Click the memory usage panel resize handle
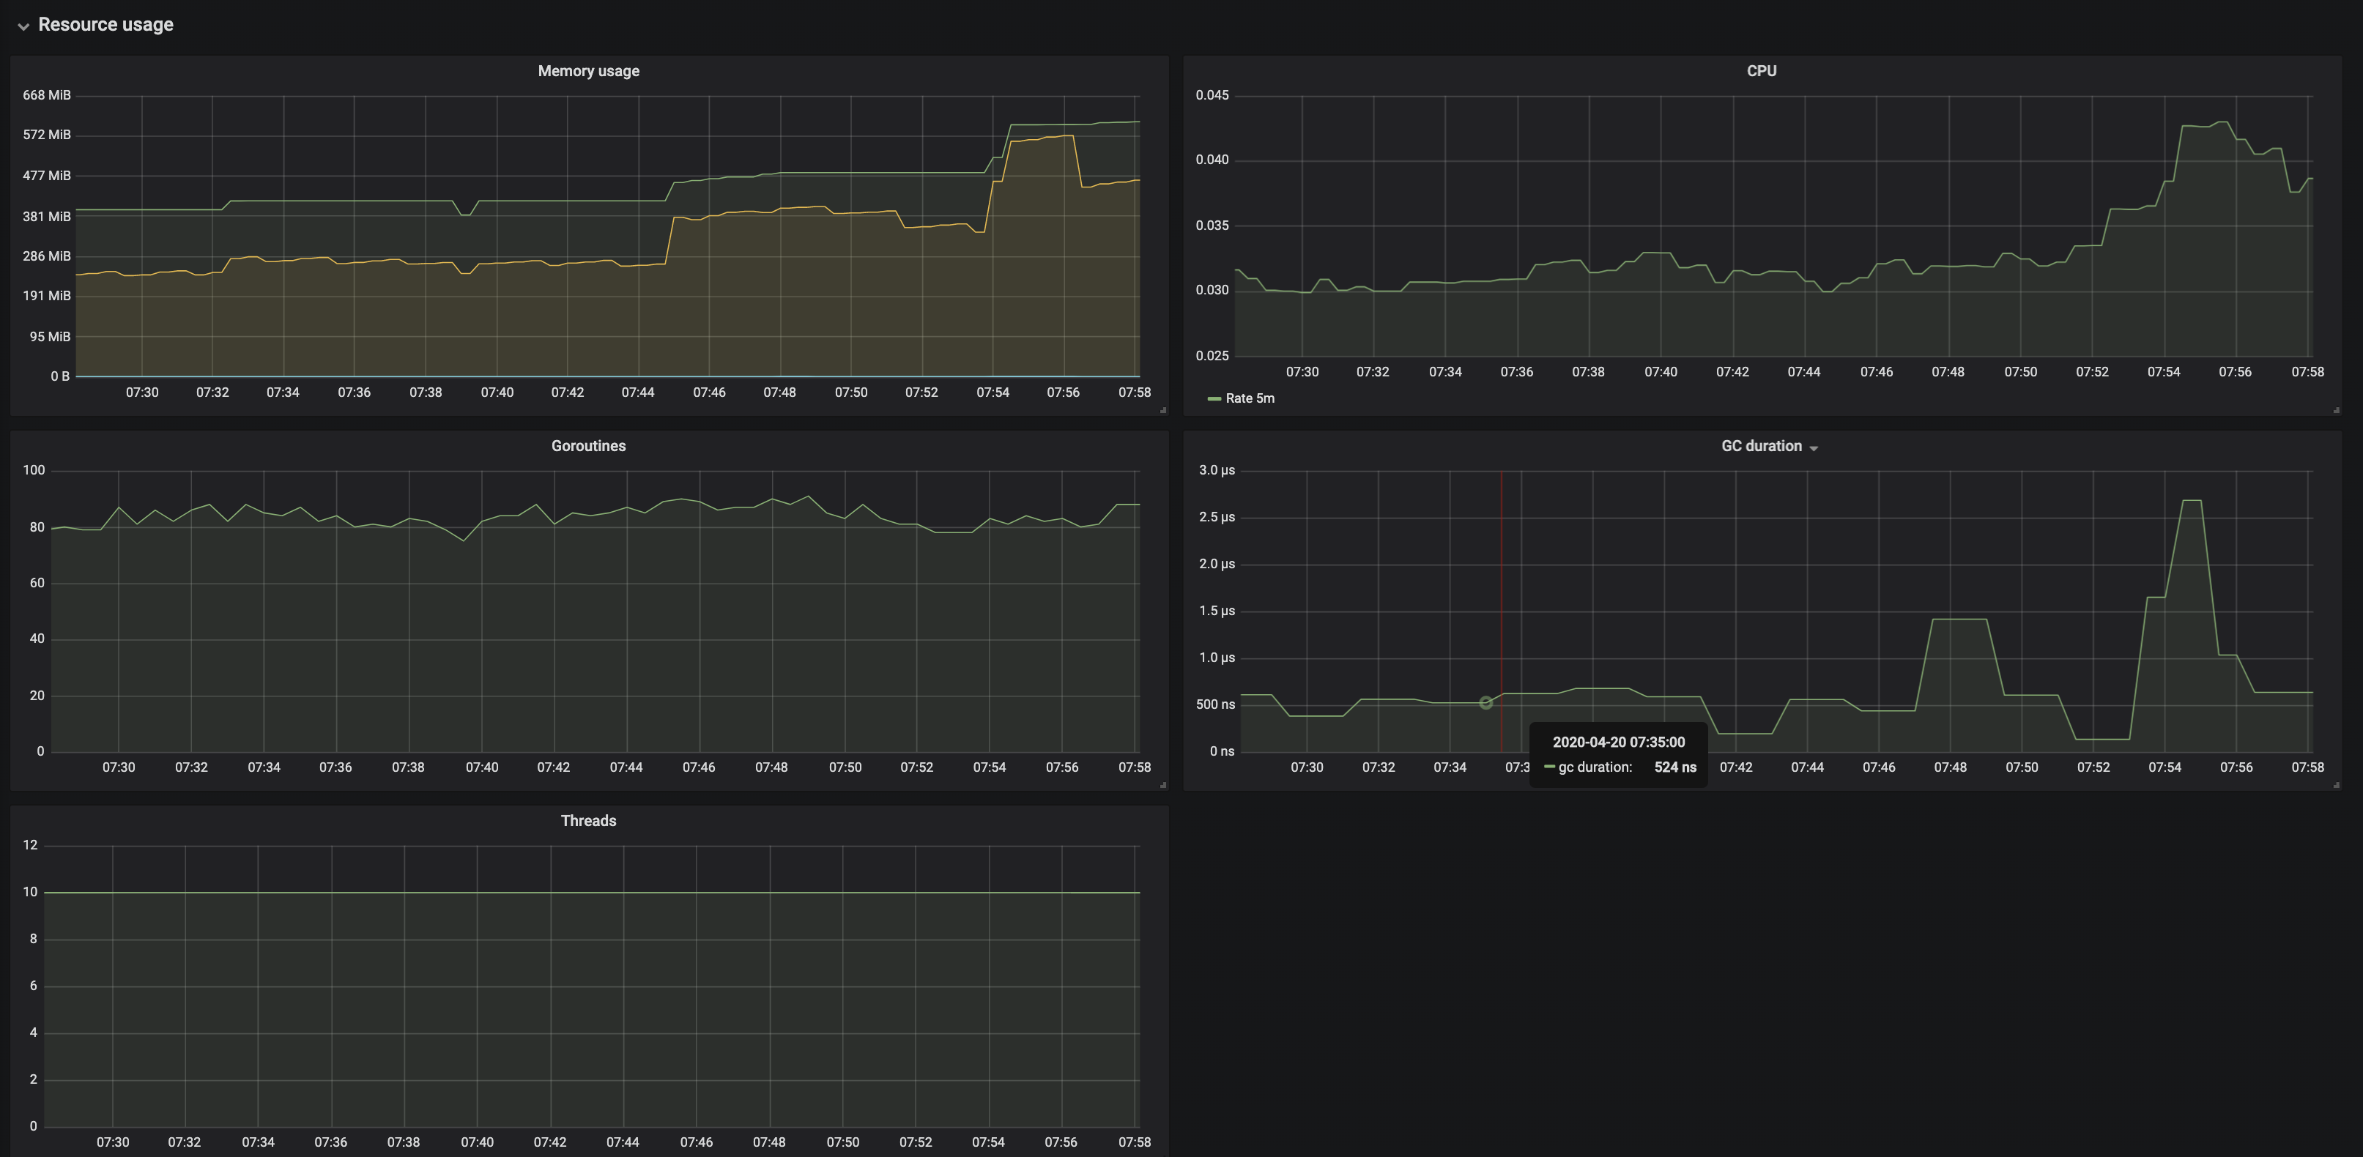Image resolution: width=2363 pixels, height=1157 pixels. pos(1162,410)
